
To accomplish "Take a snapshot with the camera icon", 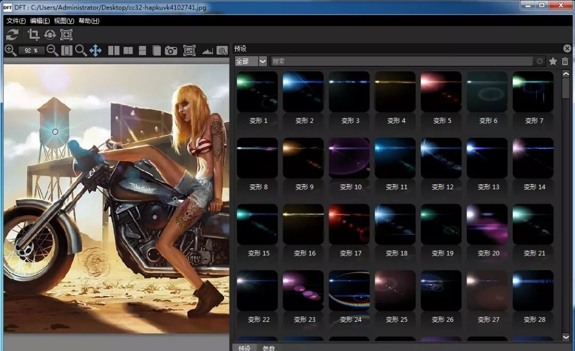I will (170, 51).
